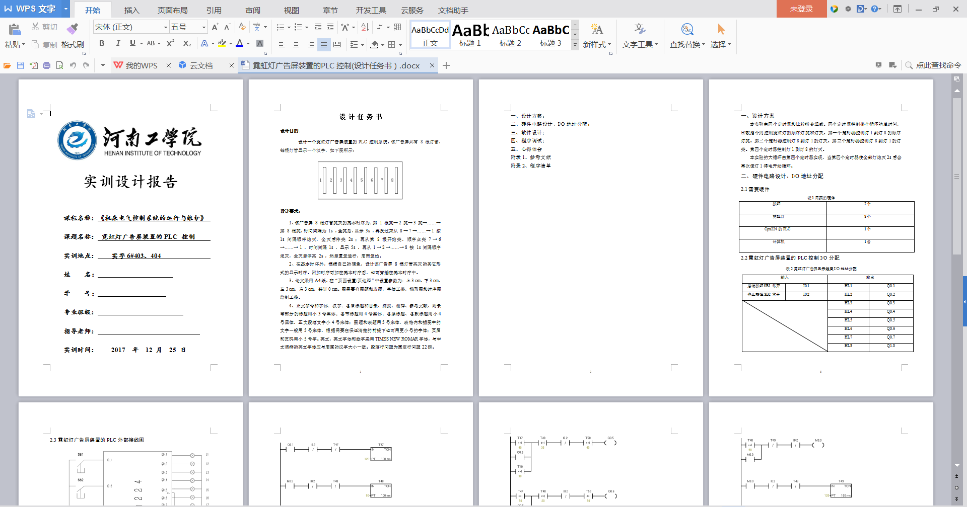Screen dimensions: 967x507
Task: Click the distributed alignment icon
Action: (337, 44)
